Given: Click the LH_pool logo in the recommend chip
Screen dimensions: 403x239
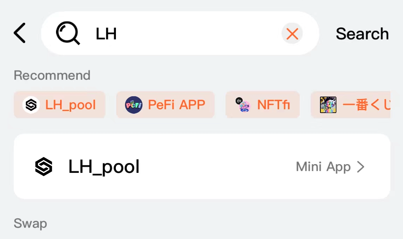Looking at the screenshot, I should [x=31, y=105].
